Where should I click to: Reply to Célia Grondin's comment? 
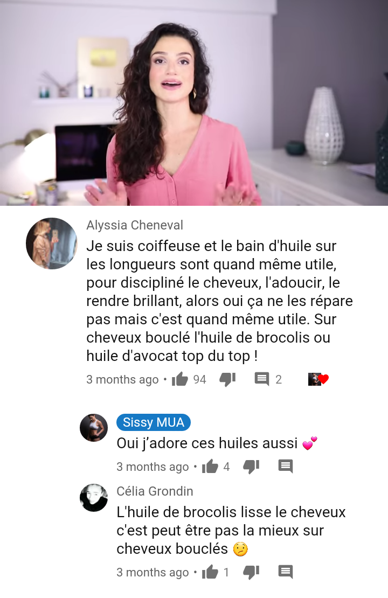click(x=286, y=572)
